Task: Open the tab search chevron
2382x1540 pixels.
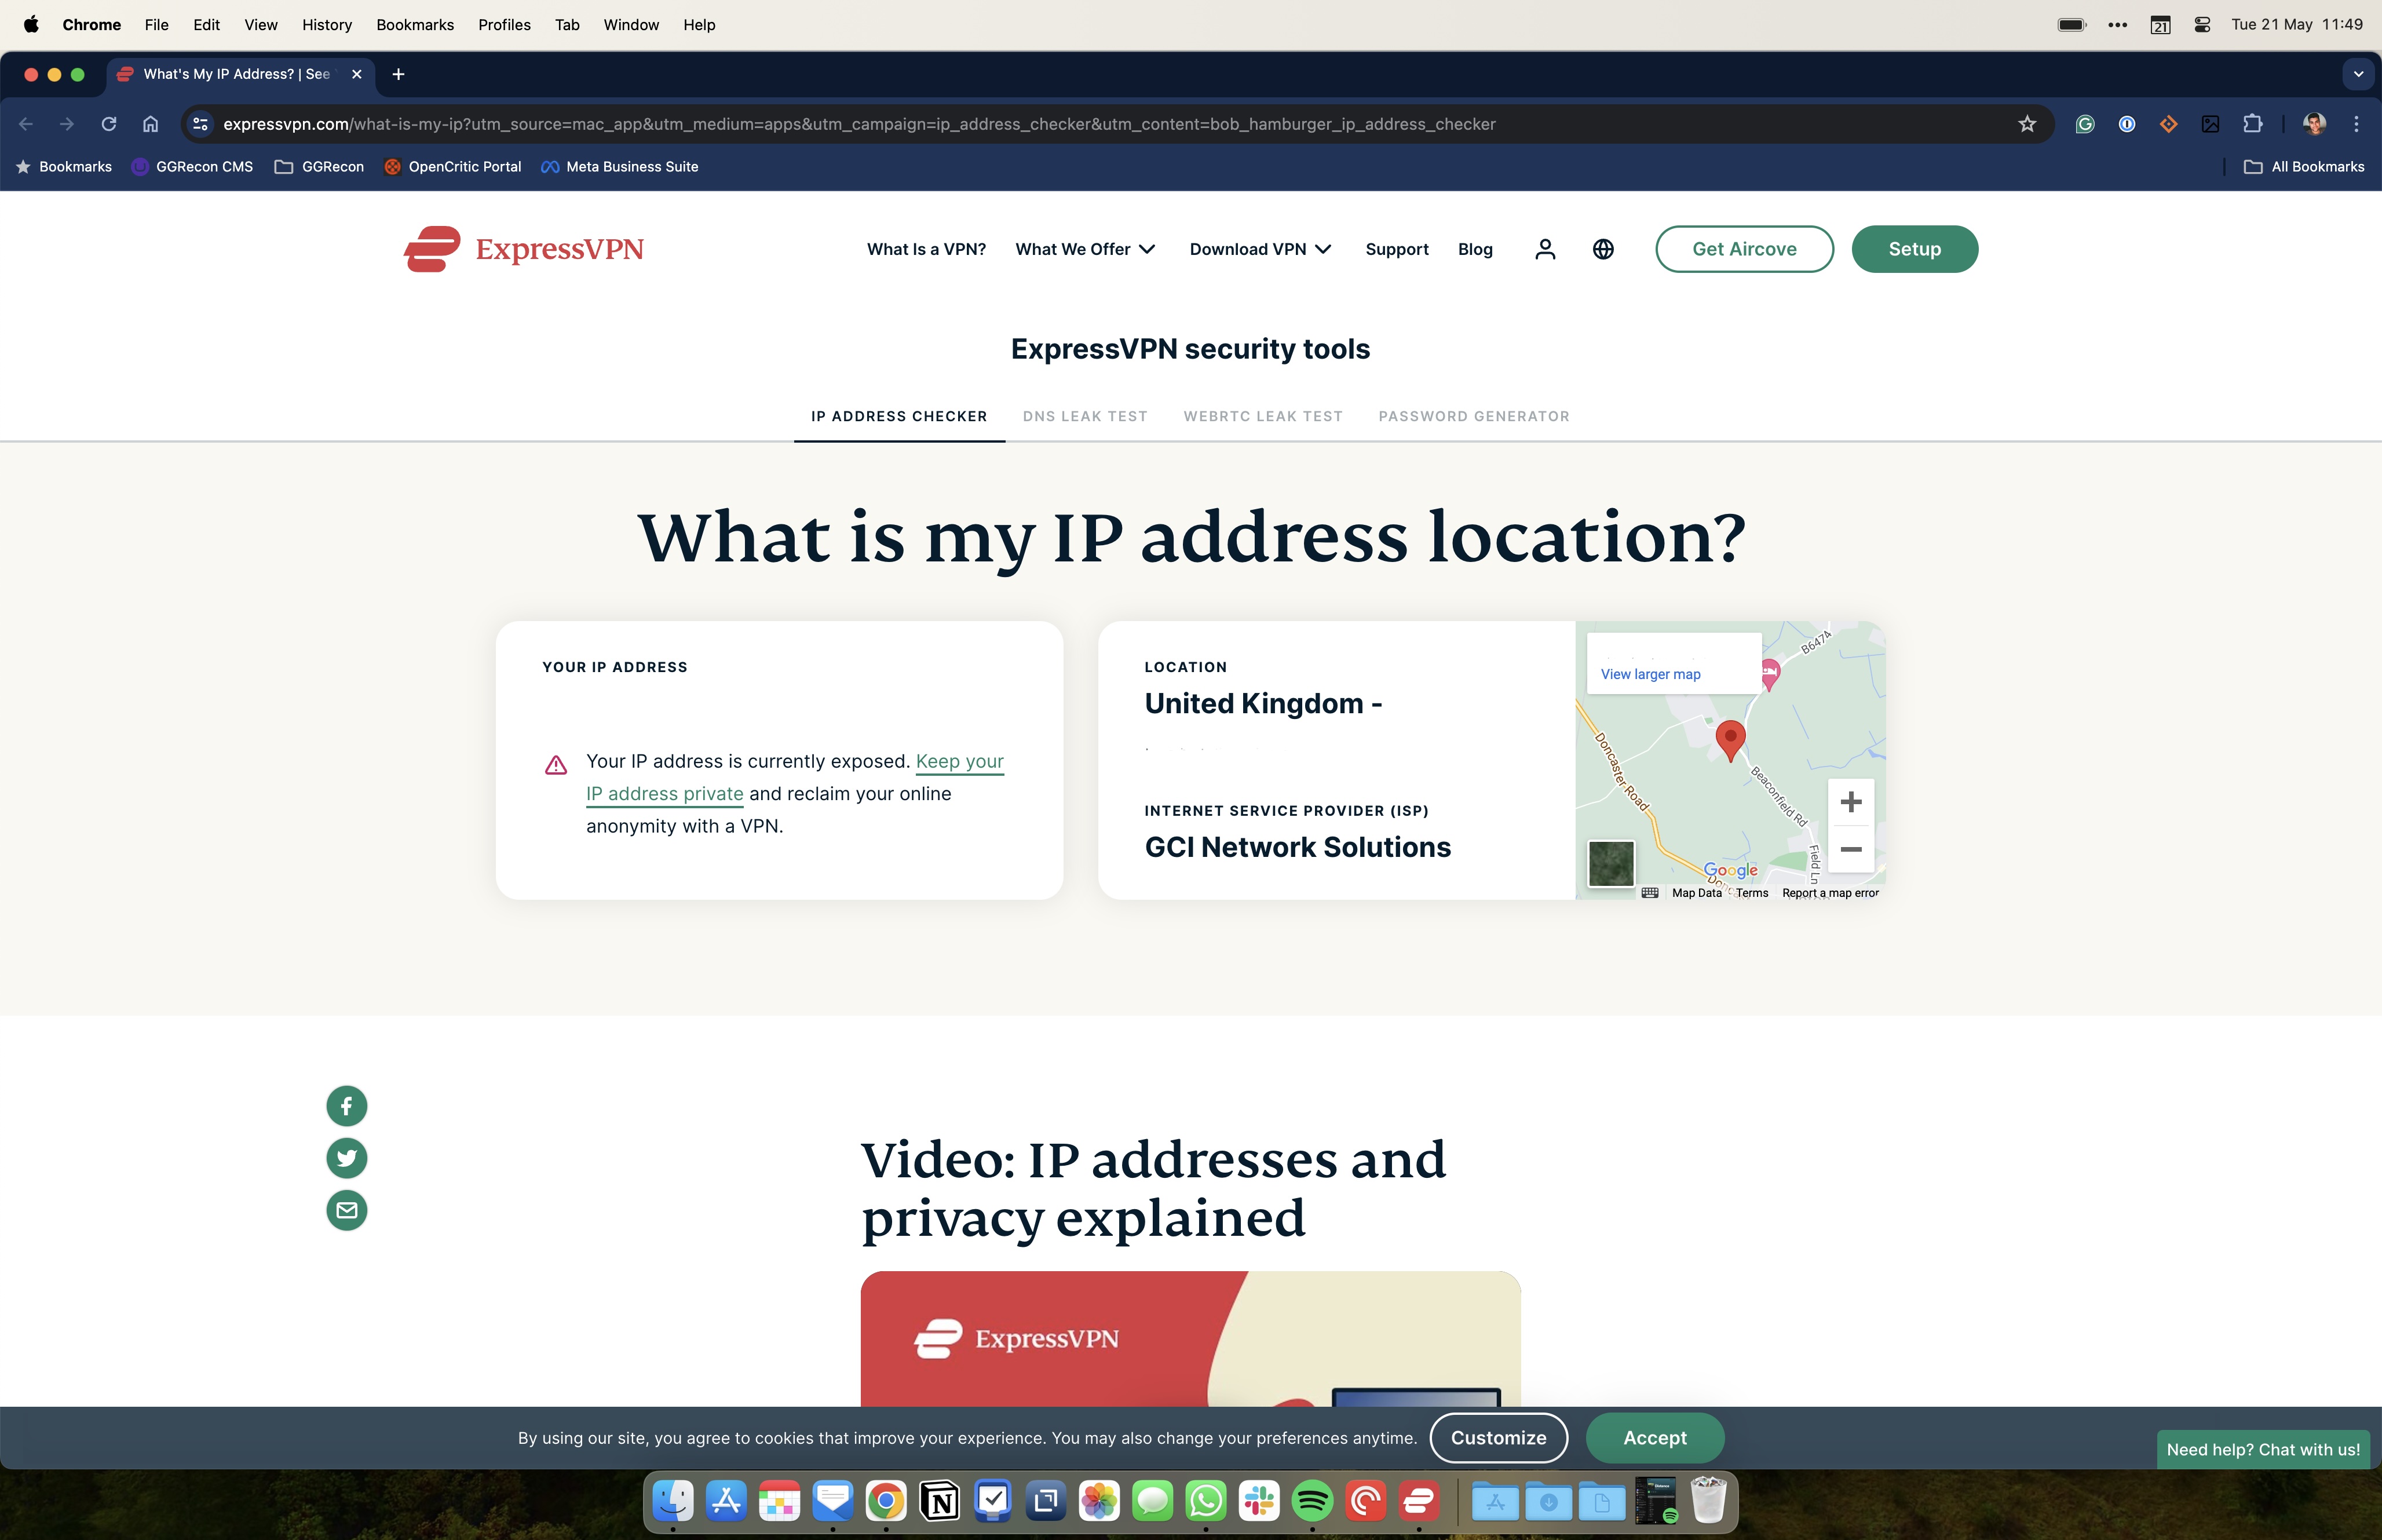Action: coord(2359,74)
